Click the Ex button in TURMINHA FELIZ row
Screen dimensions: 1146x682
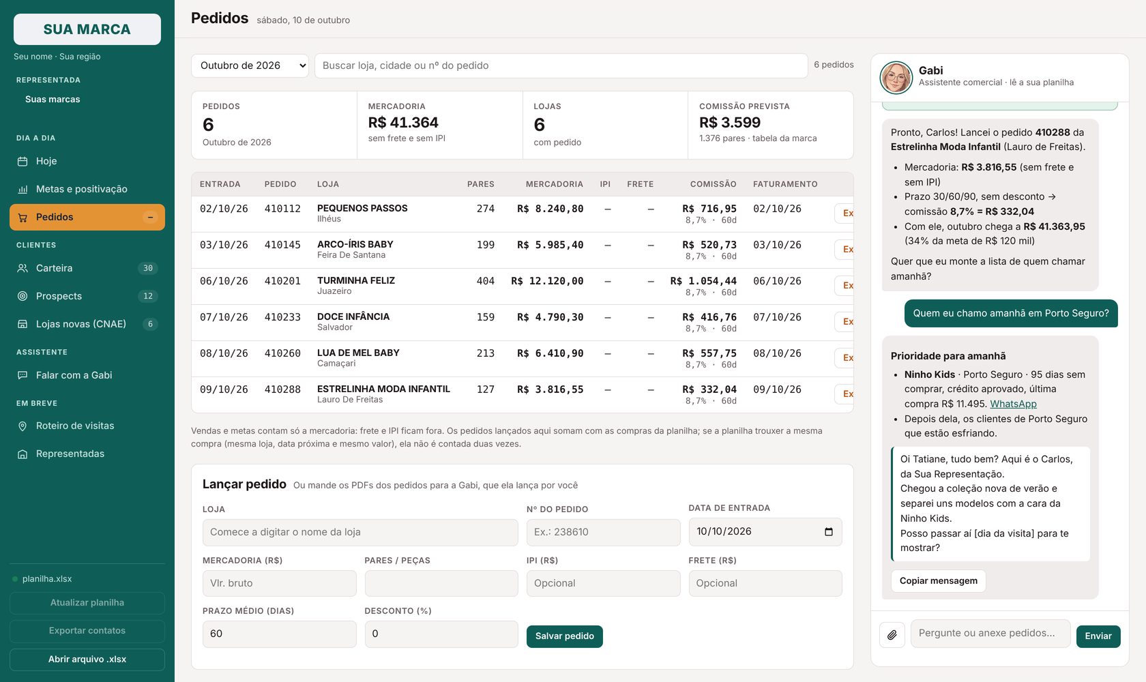click(844, 286)
